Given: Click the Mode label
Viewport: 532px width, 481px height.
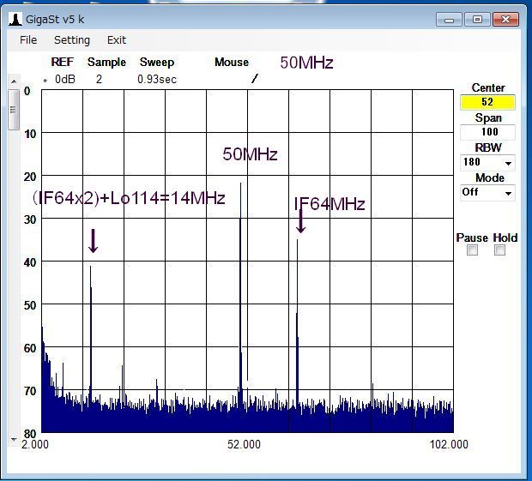Looking at the screenshot, I should point(490,177).
